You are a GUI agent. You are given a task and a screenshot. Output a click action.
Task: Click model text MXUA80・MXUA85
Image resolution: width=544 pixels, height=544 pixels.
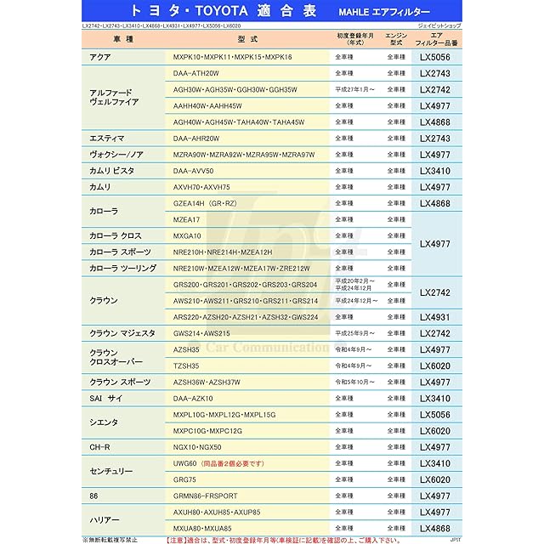(202, 529)
